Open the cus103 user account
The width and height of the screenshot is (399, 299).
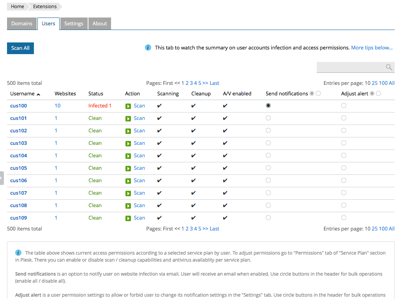[x=18, y=143]
